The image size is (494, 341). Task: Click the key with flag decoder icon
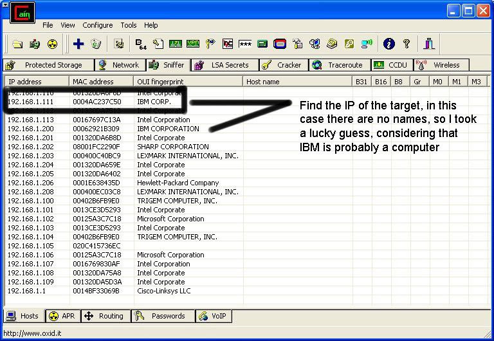click(210, 44)
